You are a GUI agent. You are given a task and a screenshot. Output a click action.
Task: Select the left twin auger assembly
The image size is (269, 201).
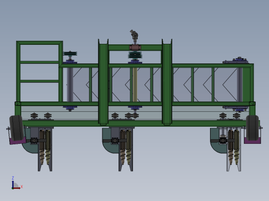(45, 148)
